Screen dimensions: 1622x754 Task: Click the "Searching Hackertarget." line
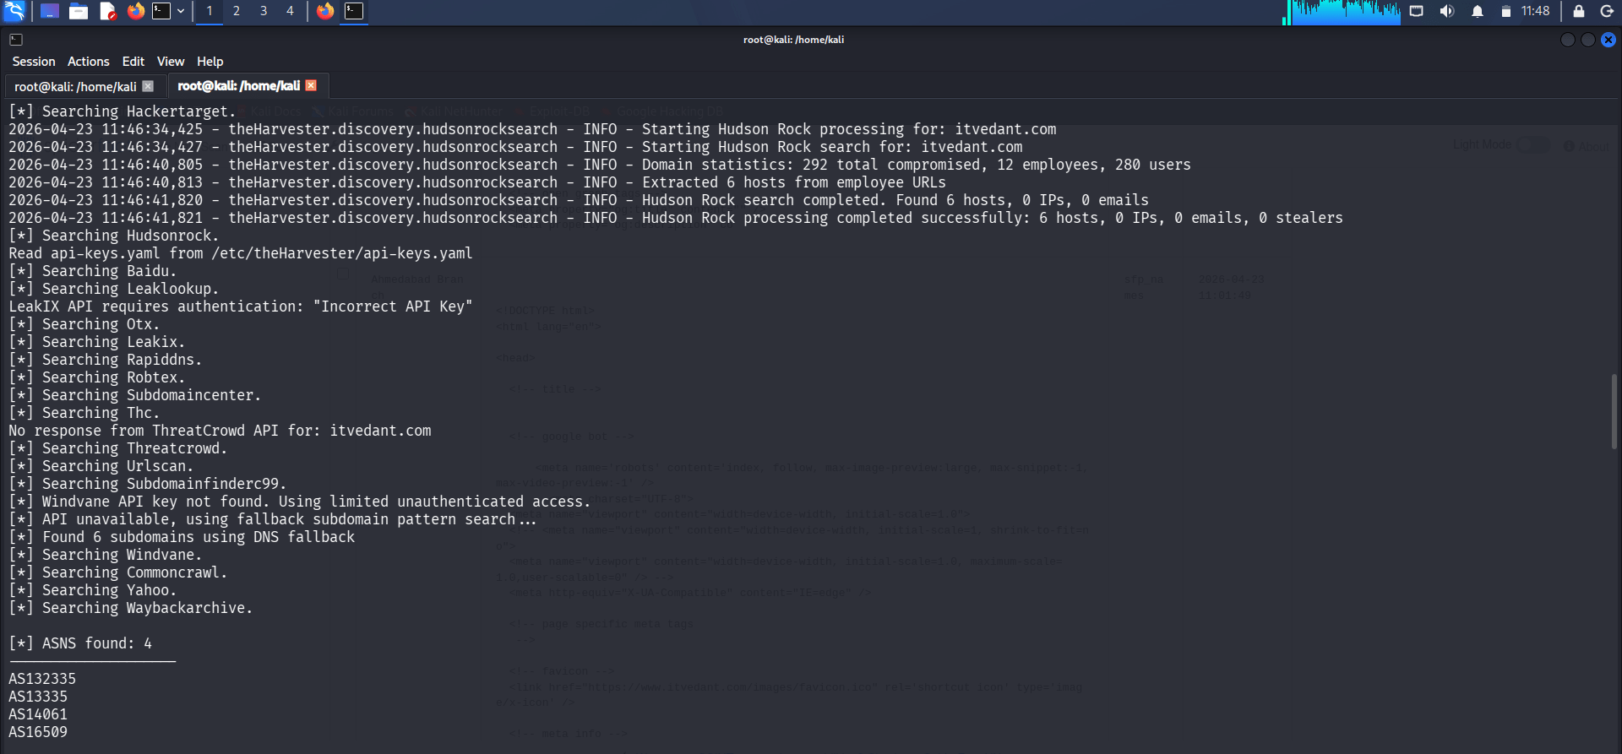(x=122, y=111)
